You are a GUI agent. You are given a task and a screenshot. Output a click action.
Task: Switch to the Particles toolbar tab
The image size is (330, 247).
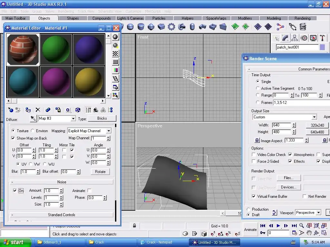(x=159, y=18)
